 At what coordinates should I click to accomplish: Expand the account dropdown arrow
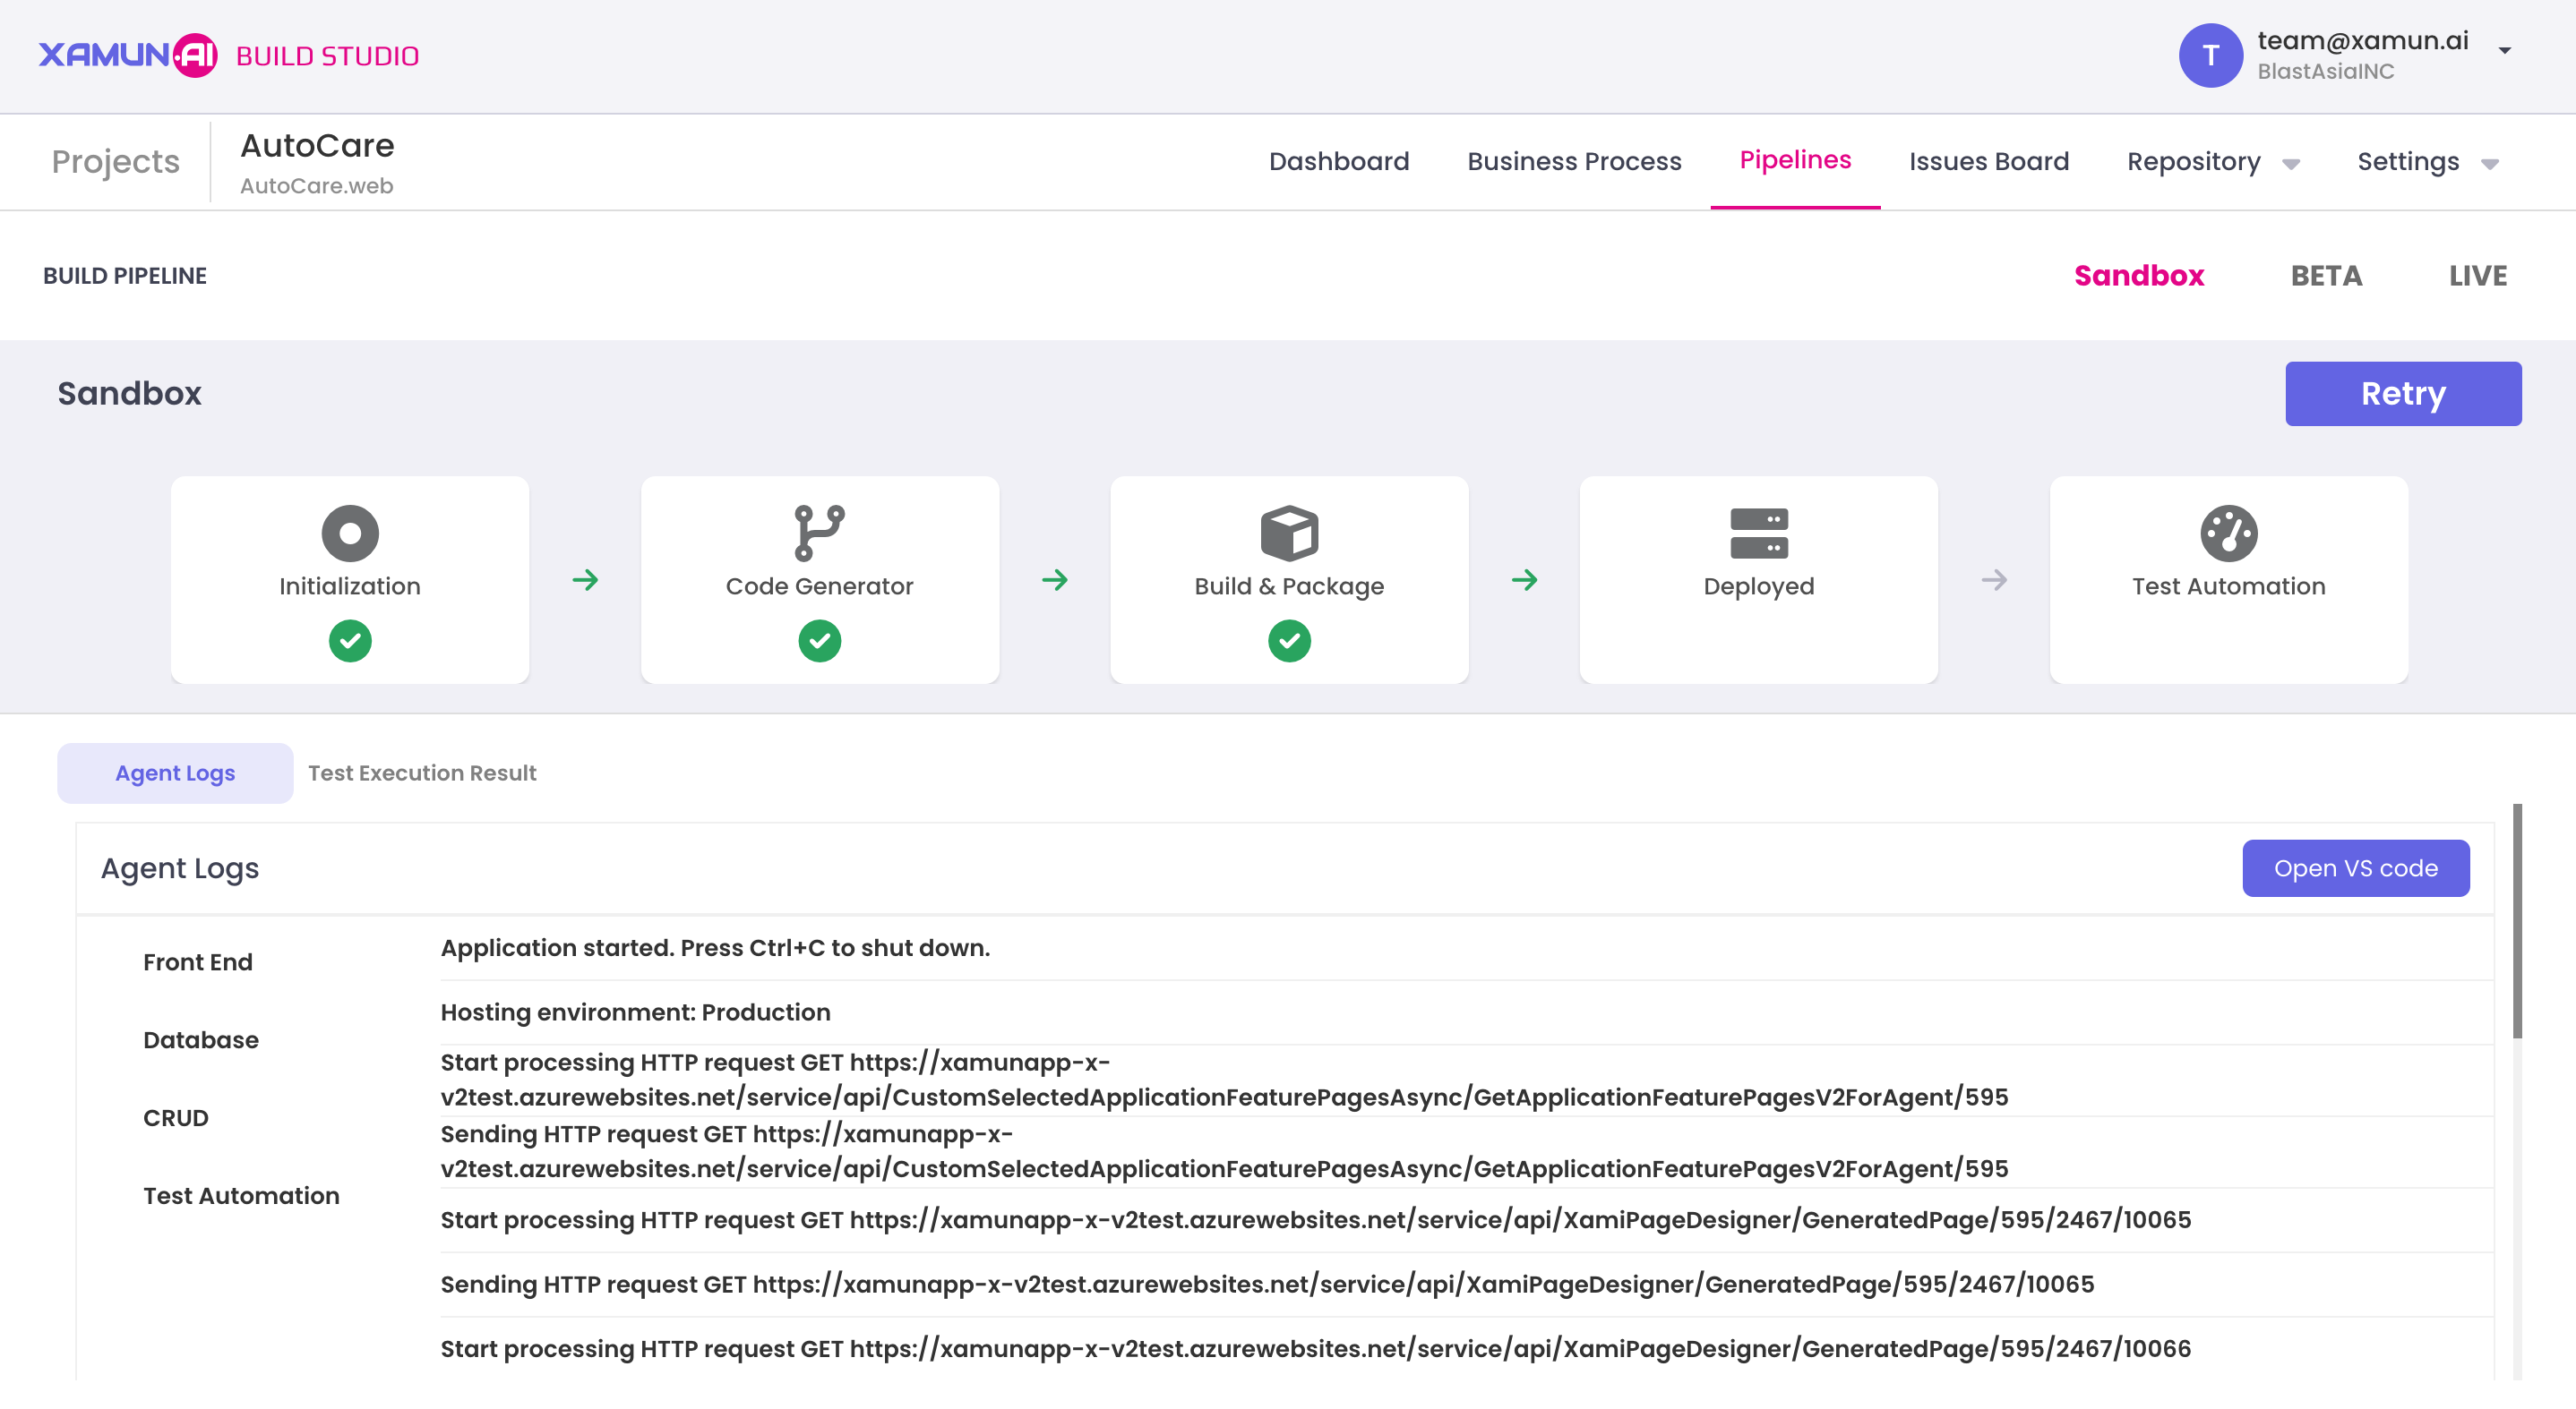pos(2504,51)
